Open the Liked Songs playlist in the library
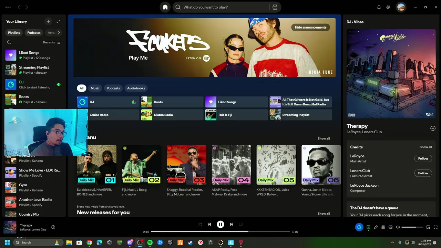The height and width of the screenshot is (248, 441). pos(34,55)
